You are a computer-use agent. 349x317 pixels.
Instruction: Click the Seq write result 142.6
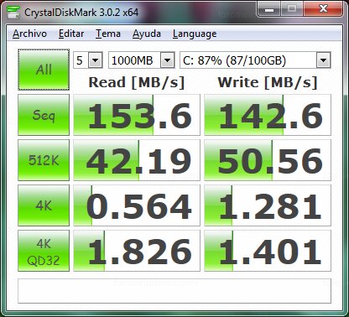point(268,115)
